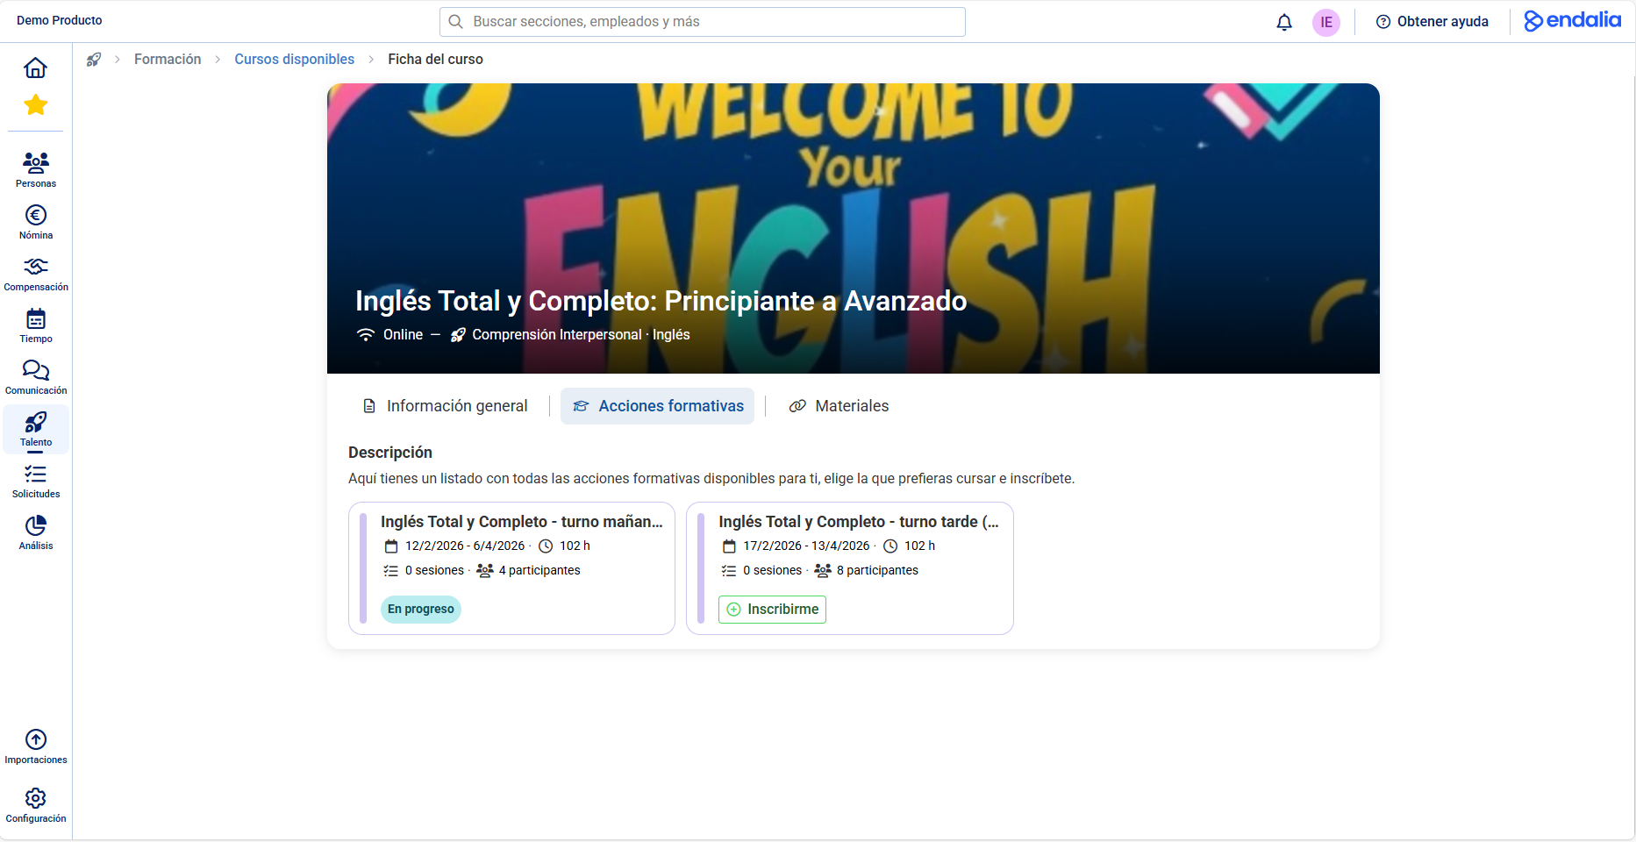The height and width of the screenshot is (842, 1636).
Task: Click "Descripción" heading
Action: click(390, 453)
